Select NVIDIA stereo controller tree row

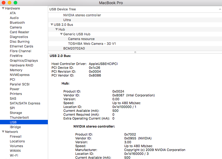[135, 15]
